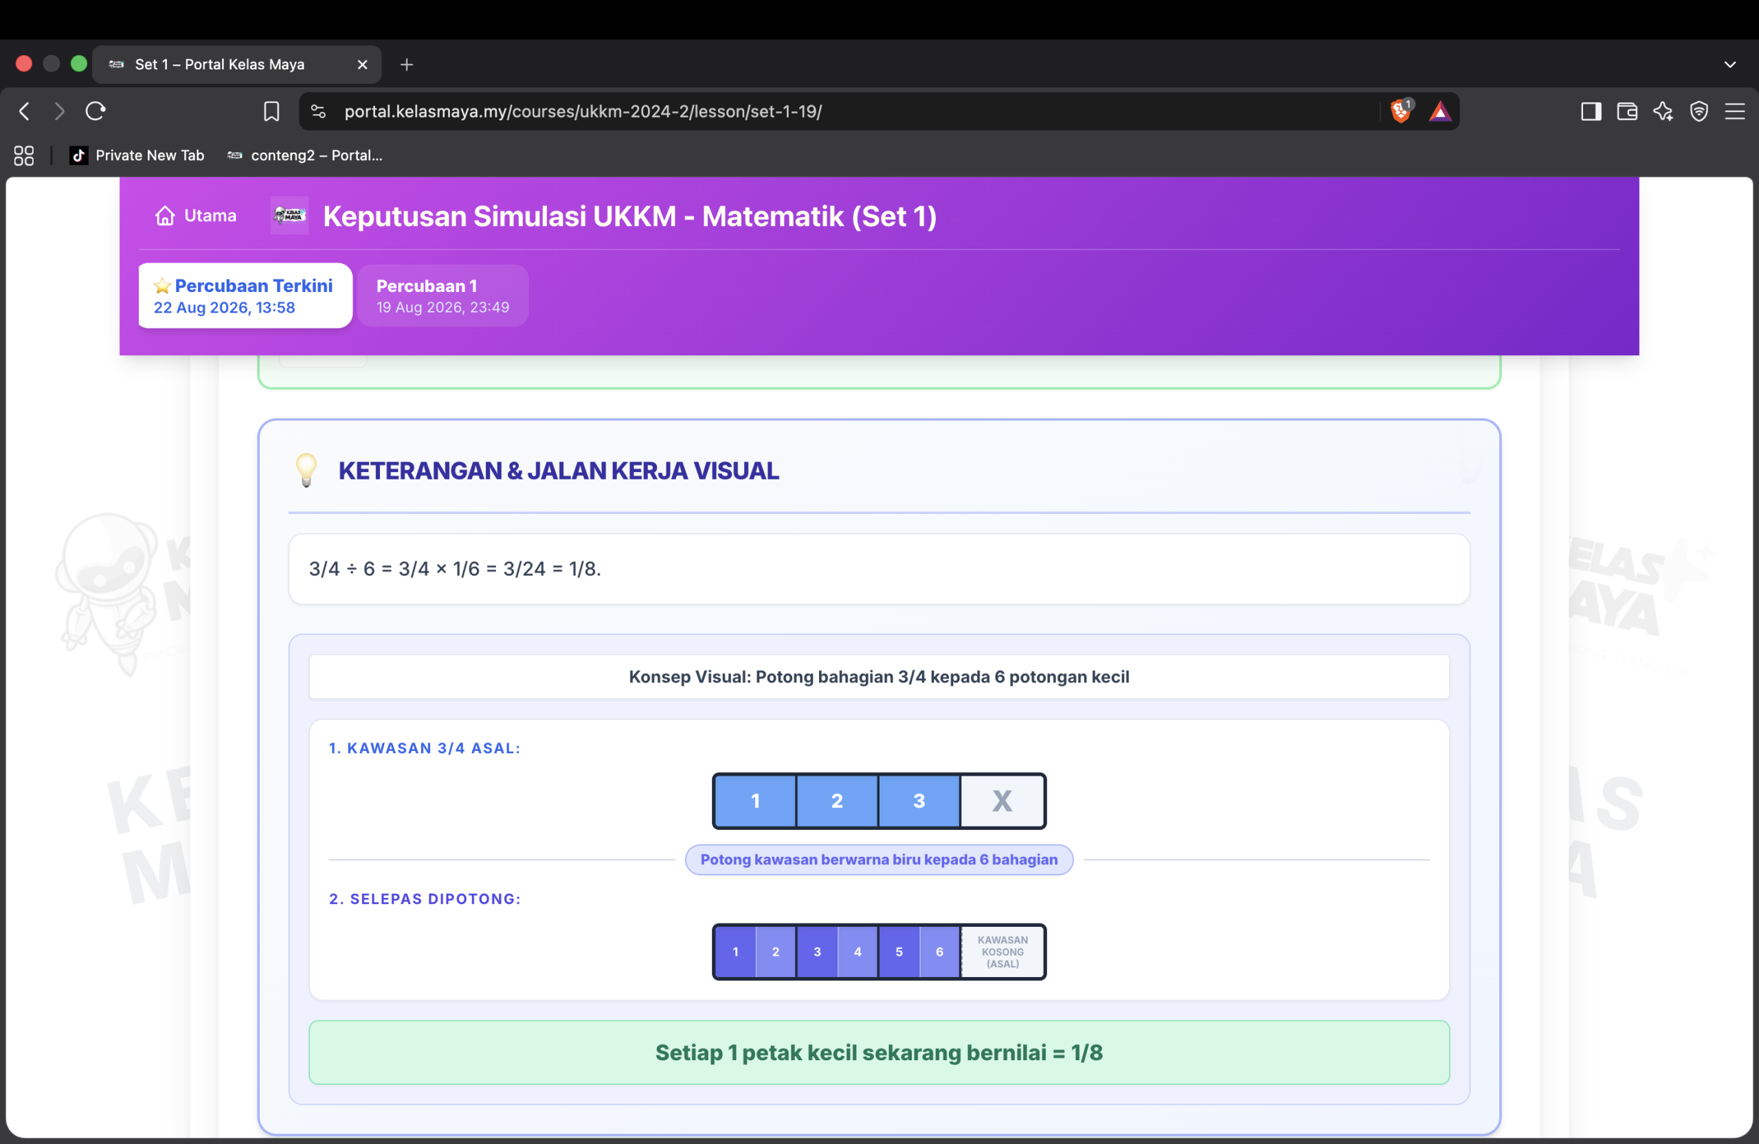Open Brave Rewards triangle icon
Image resolution: width=1759 pixels, height=1144 pixels.
tap(1439, 111)
